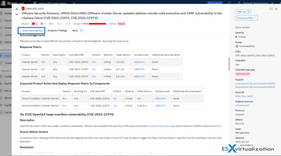The width and height of the screenshot is (281, 156).
Task: Go to previous issue with up chevron
Action: pos(17,9)
